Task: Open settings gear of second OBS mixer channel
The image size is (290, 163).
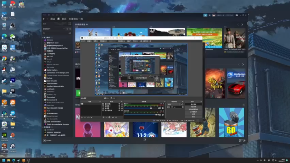Action: (x=163, y=115)
